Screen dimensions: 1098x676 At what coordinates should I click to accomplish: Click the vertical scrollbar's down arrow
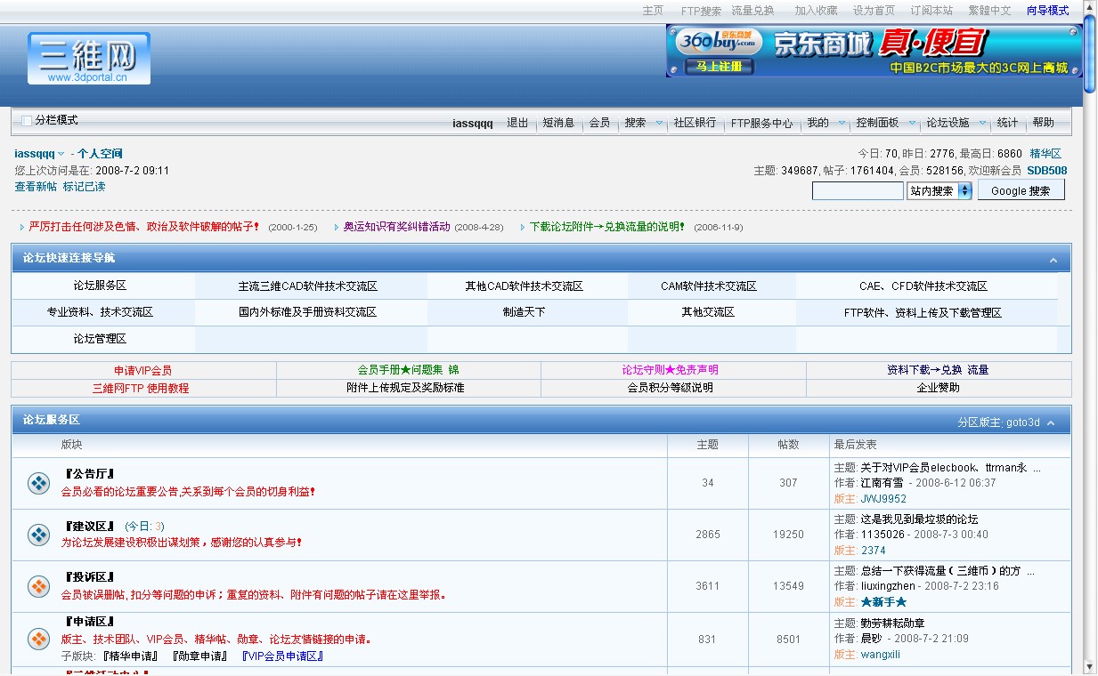click(x=1090, y=666)
